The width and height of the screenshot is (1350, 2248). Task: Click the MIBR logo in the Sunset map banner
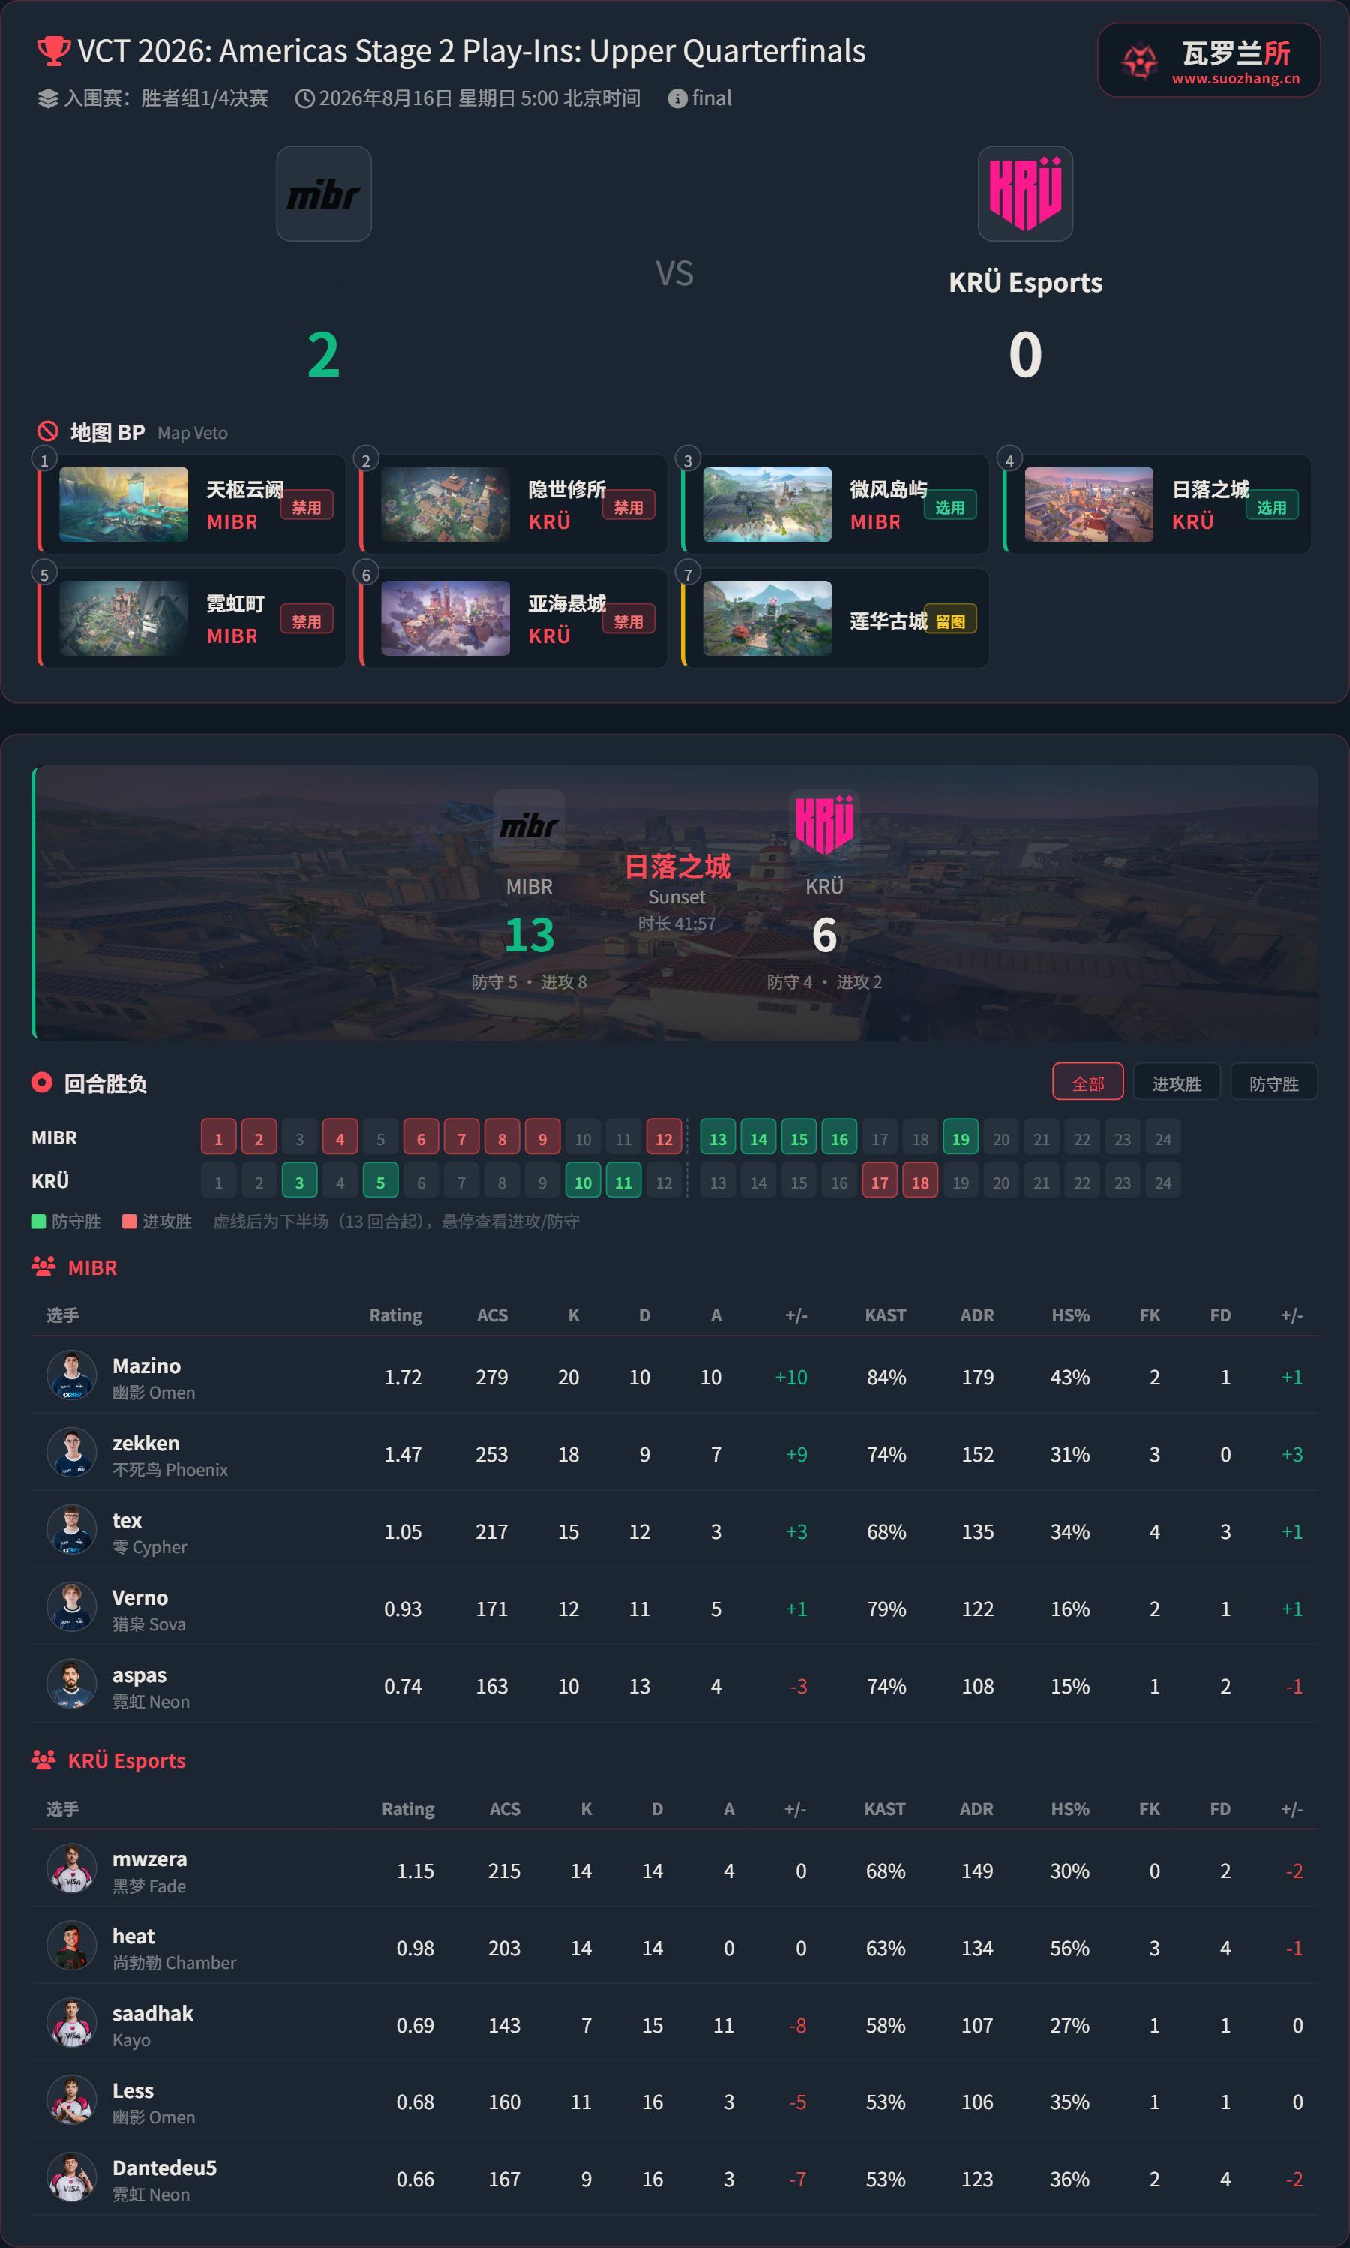(x=529, y=825)
